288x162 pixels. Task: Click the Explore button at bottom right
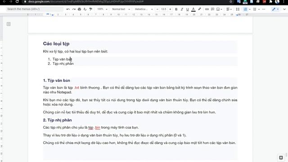281,157
